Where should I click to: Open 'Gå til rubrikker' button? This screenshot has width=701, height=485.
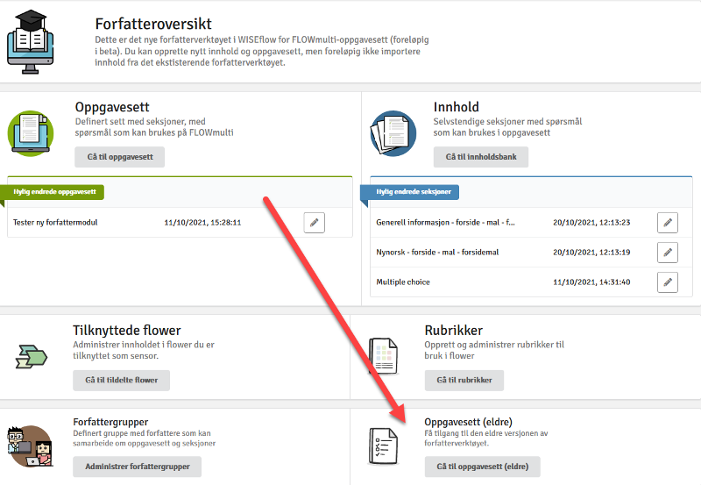pos(464,381)
